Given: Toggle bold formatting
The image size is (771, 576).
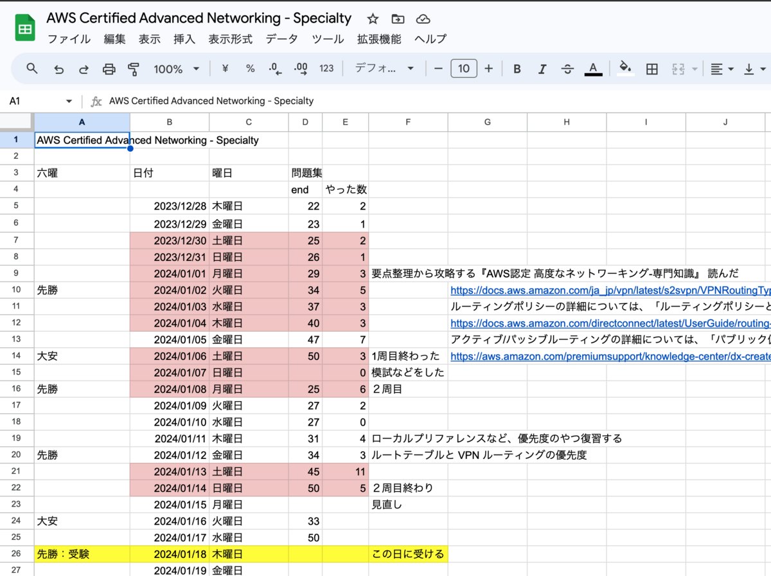Looking at the screenshot, I should click(517, 69).
